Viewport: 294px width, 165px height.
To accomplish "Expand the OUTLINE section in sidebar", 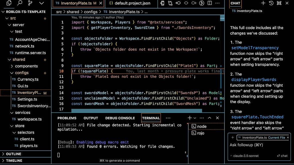I will (x=13, y=154).
